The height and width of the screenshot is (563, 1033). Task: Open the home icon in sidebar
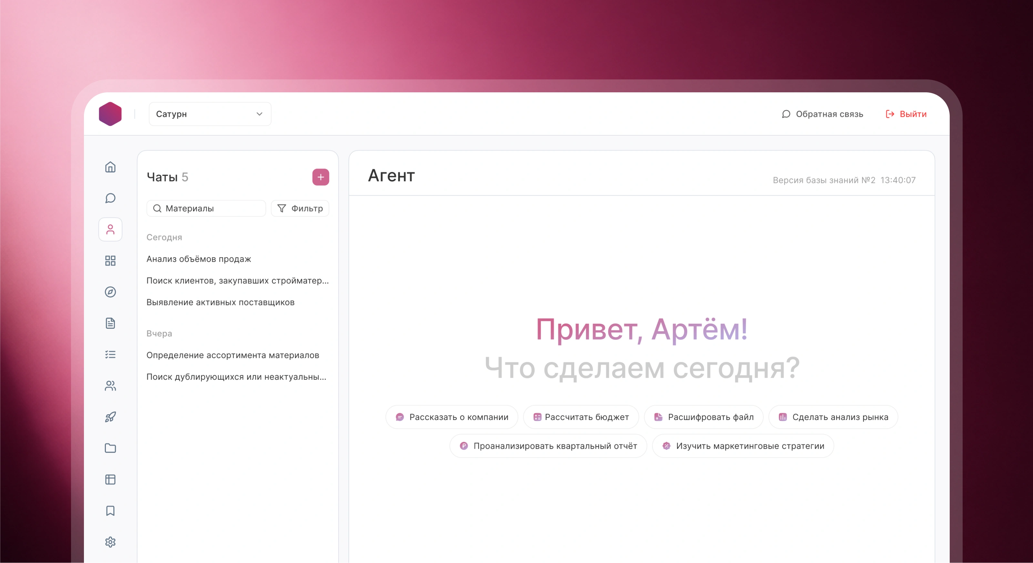[x=110, y=167]
